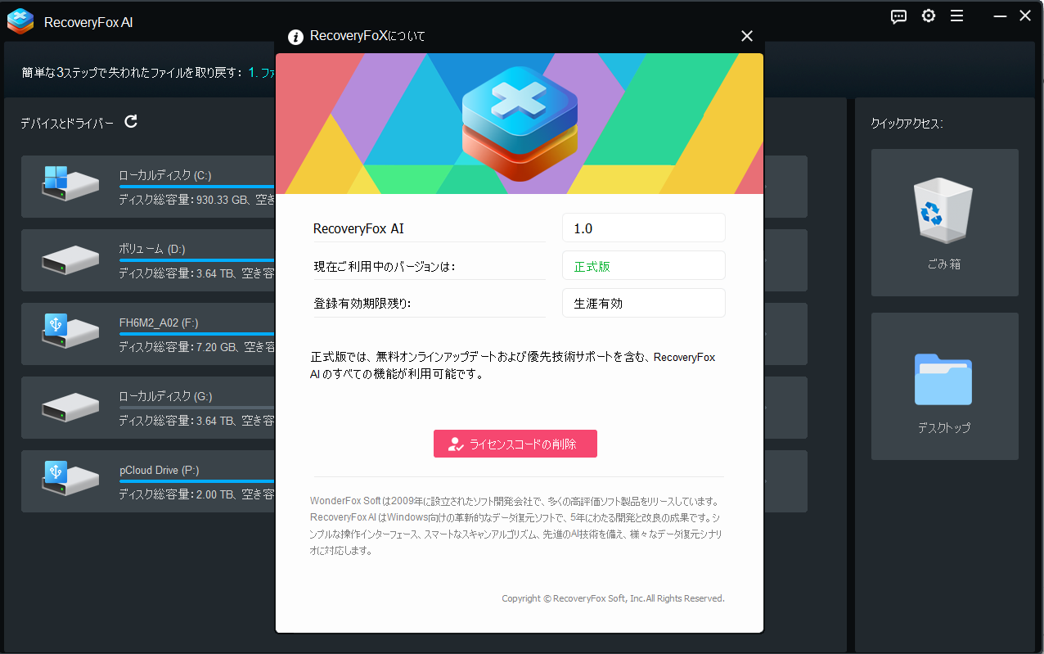1044x654 pixels.
Task: Click the usage bar of FH6M2_A02 (F:)
Action: tap(197, 334)
